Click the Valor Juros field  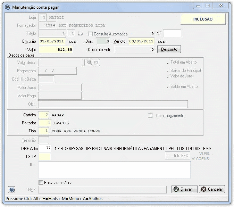pyautogui.click(x=60, y=88)
